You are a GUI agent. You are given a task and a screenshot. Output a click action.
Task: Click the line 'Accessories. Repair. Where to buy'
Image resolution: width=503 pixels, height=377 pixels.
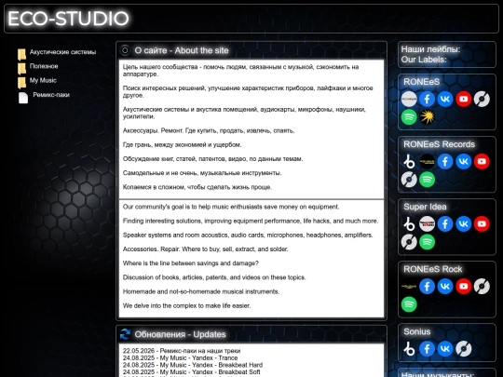coord(206,249)
